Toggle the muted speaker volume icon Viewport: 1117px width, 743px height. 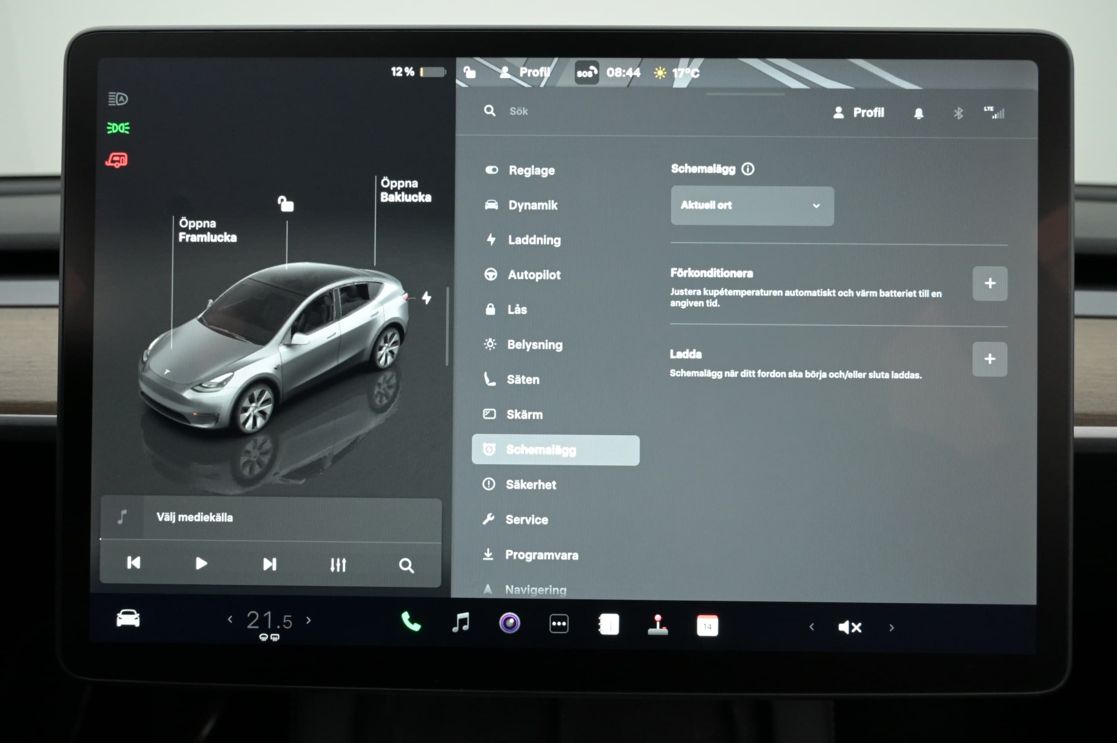tap(850, 627)
